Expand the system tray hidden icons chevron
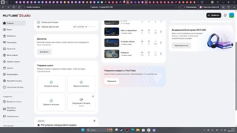This screenshot has width=237, height=133. [x=204, y=130]
